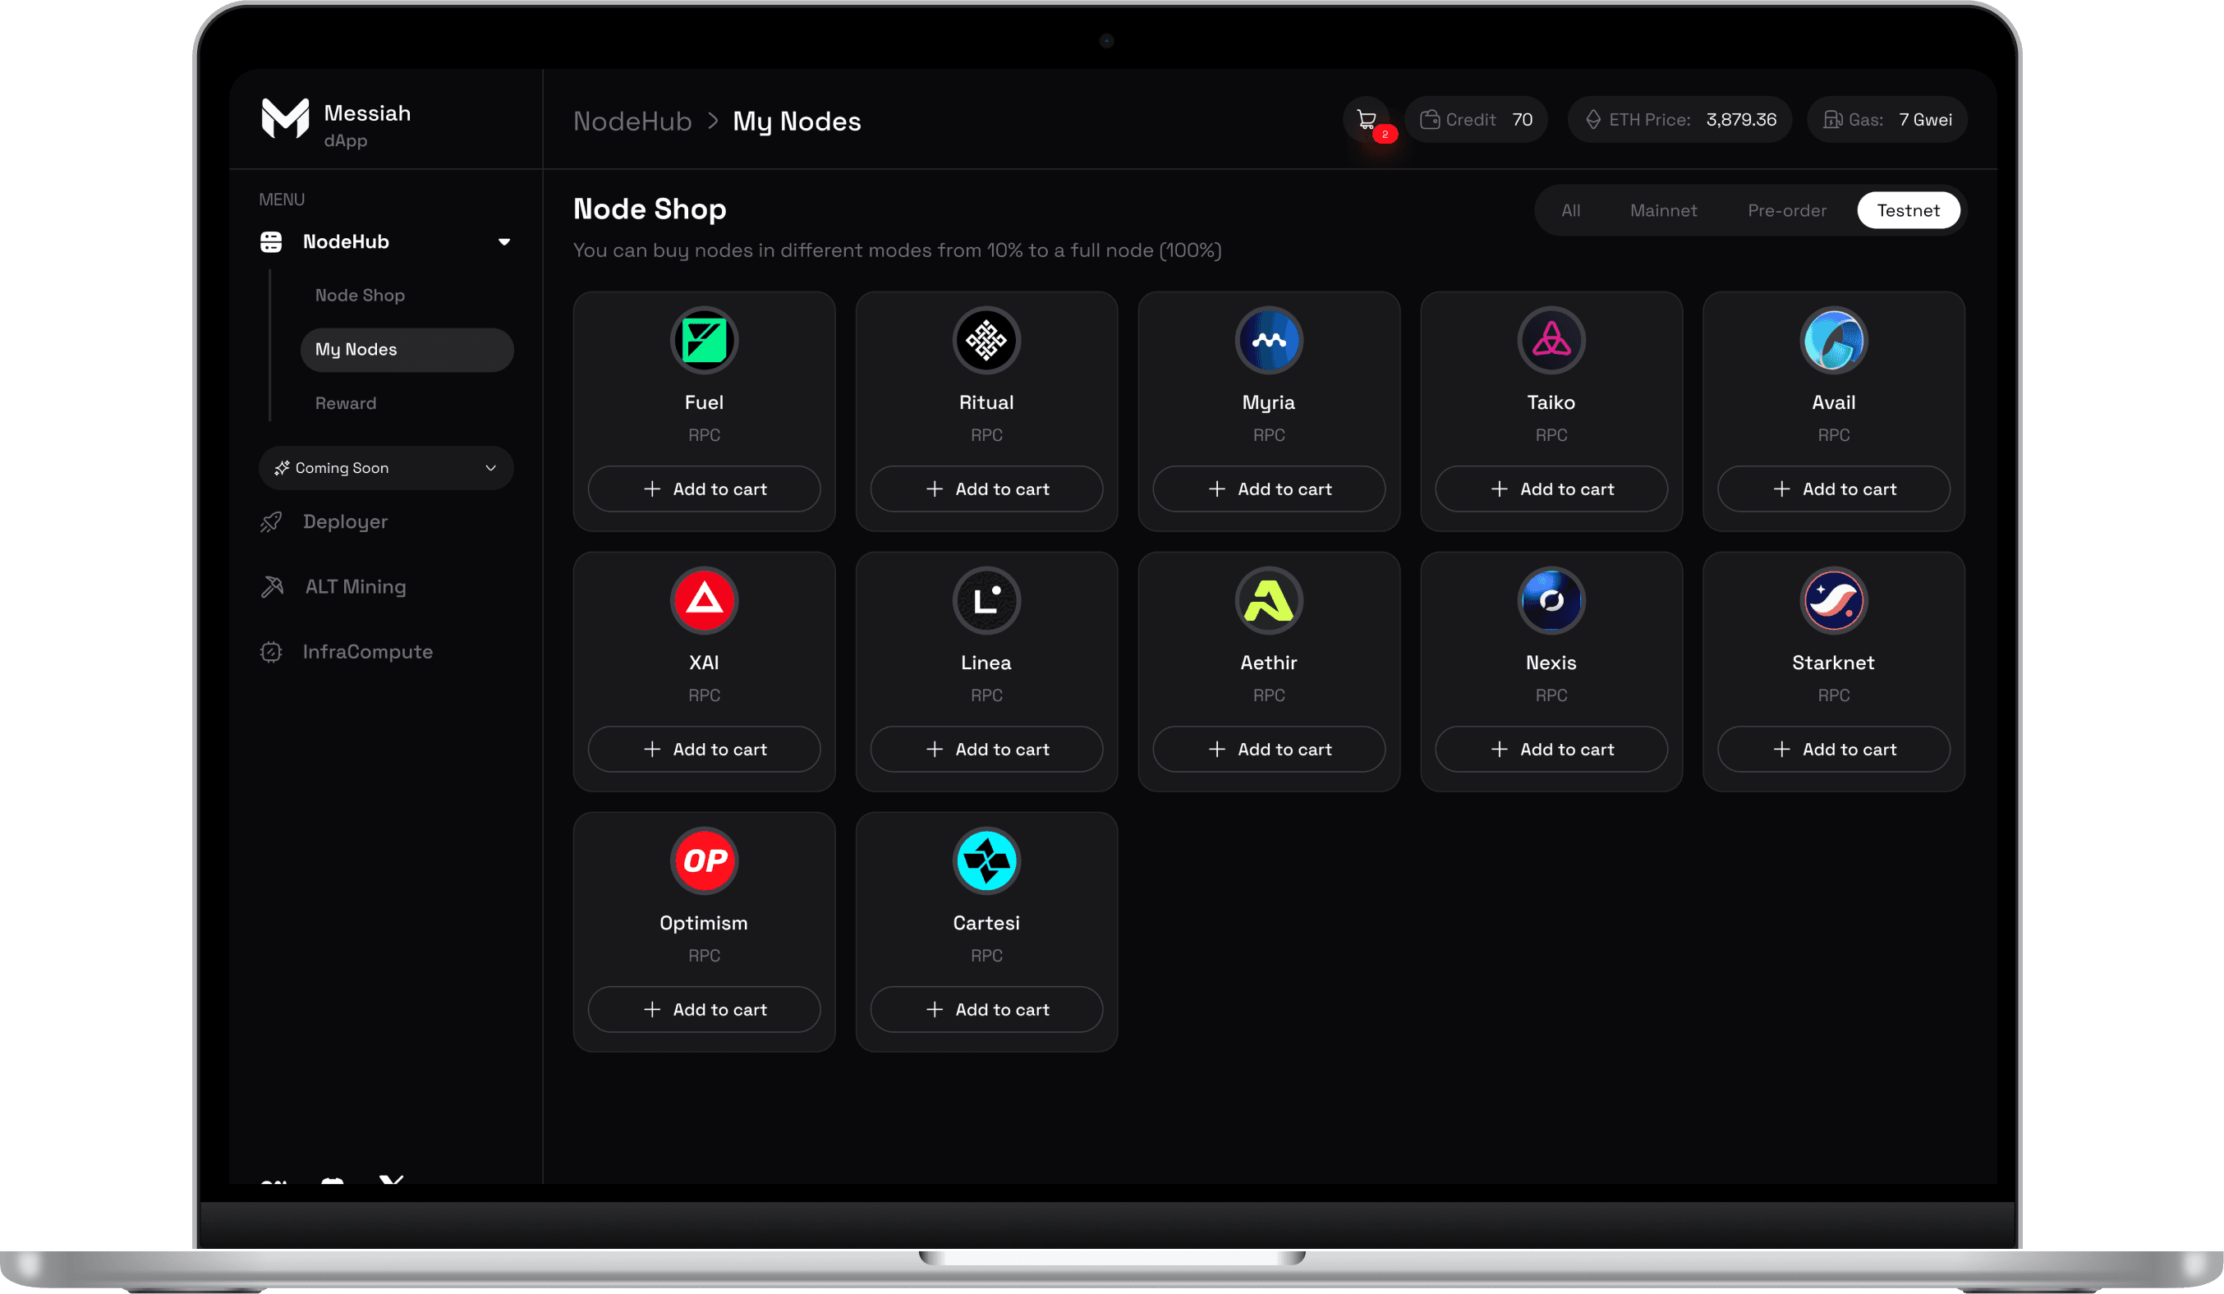The width and height of the screenshot is (2224, 1294).
Task: Click the NodeHub breadcrumb link
Action: click(632, 122)
